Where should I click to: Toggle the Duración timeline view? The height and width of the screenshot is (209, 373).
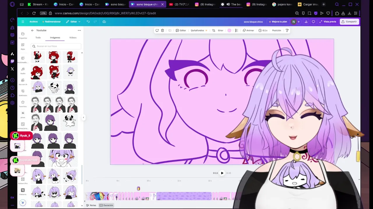coord(106,205)
